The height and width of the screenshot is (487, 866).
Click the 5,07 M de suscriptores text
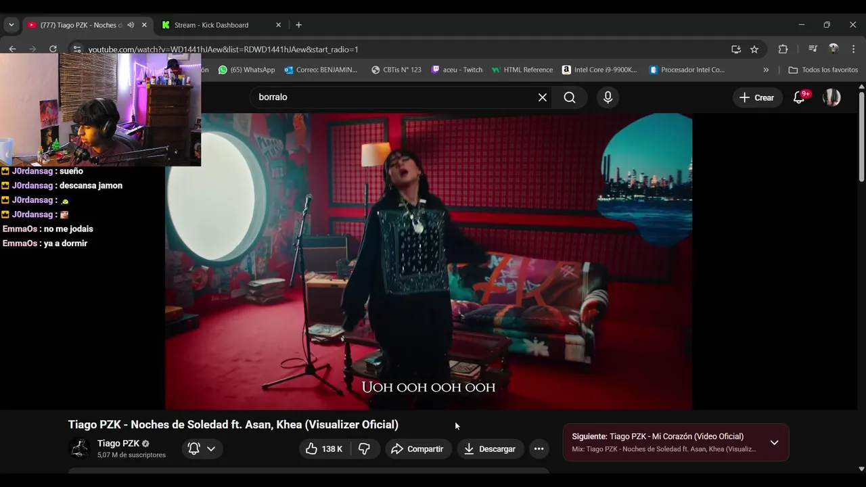click(131, 455)
